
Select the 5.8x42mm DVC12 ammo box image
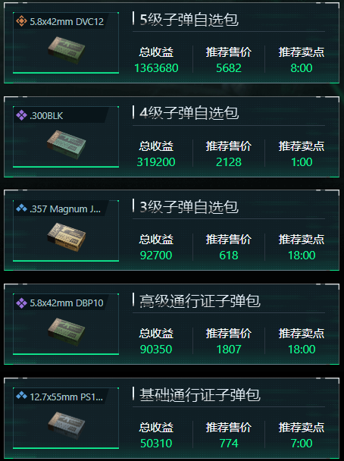[67, 50]
